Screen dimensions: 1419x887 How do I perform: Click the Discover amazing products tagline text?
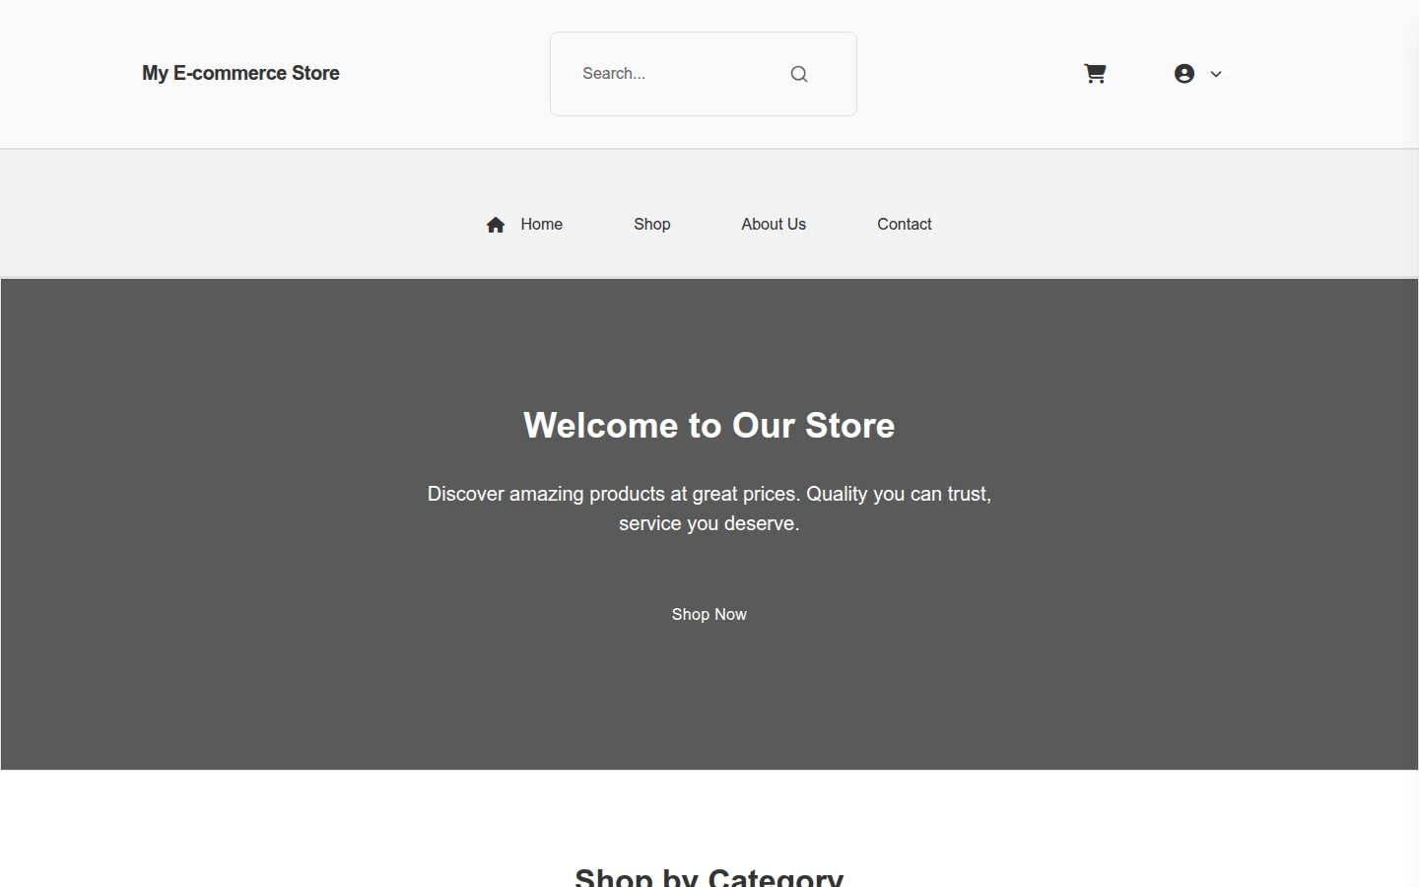(x=709, y=509)
